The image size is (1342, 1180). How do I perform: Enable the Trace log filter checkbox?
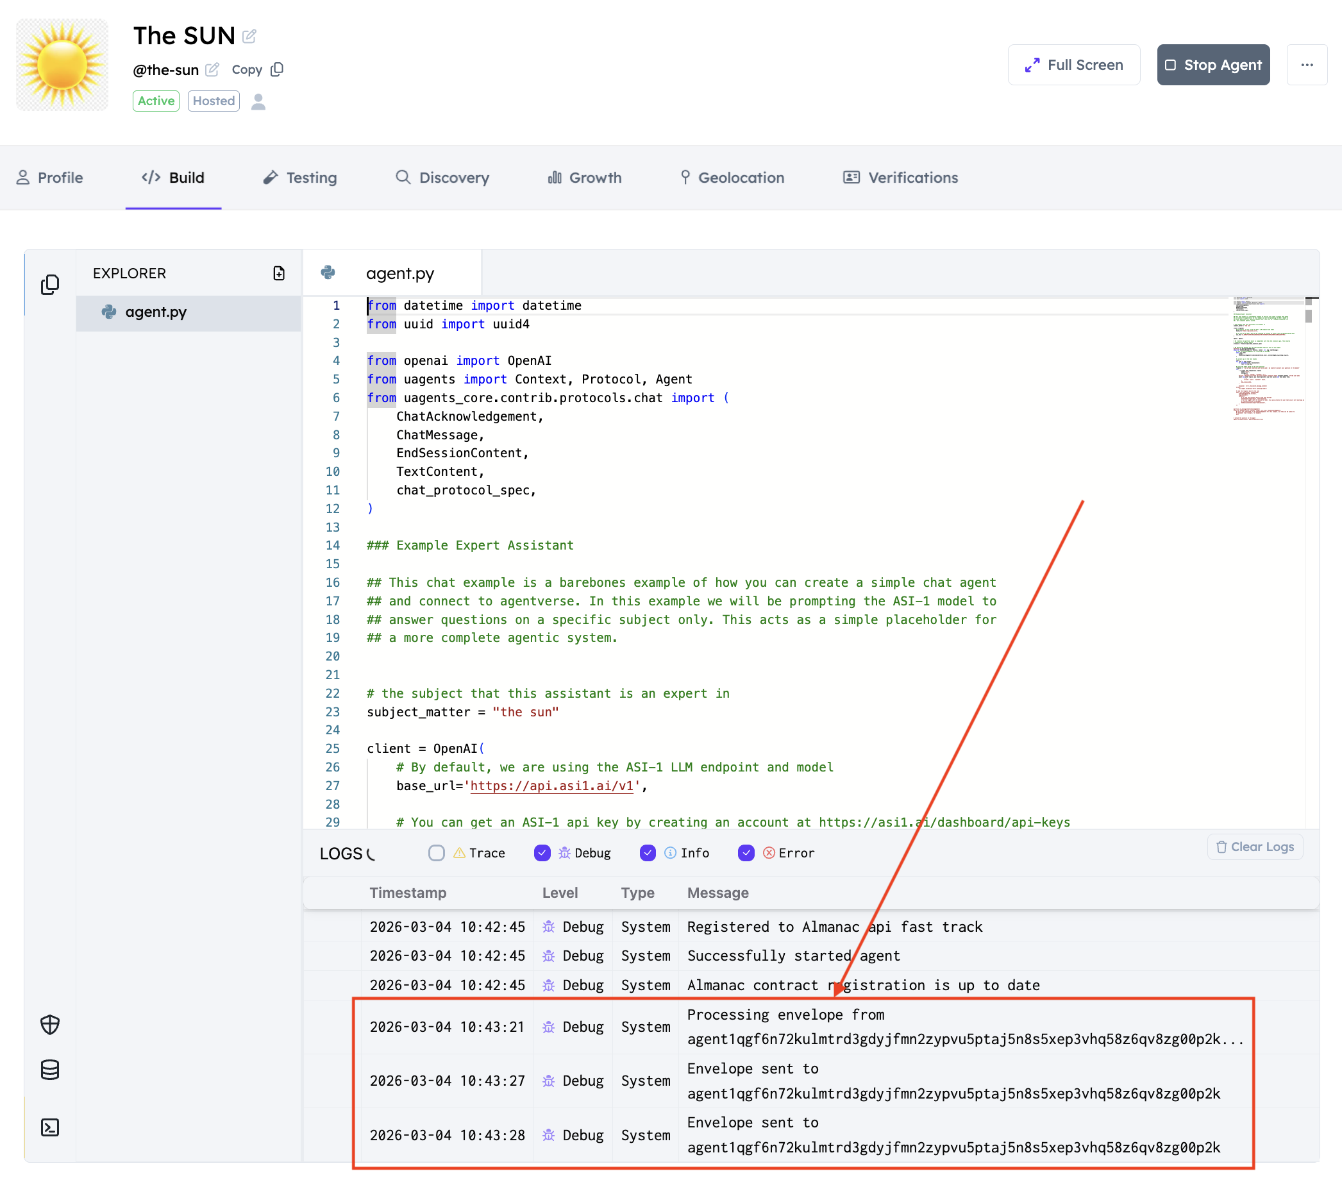click(437, 853)
